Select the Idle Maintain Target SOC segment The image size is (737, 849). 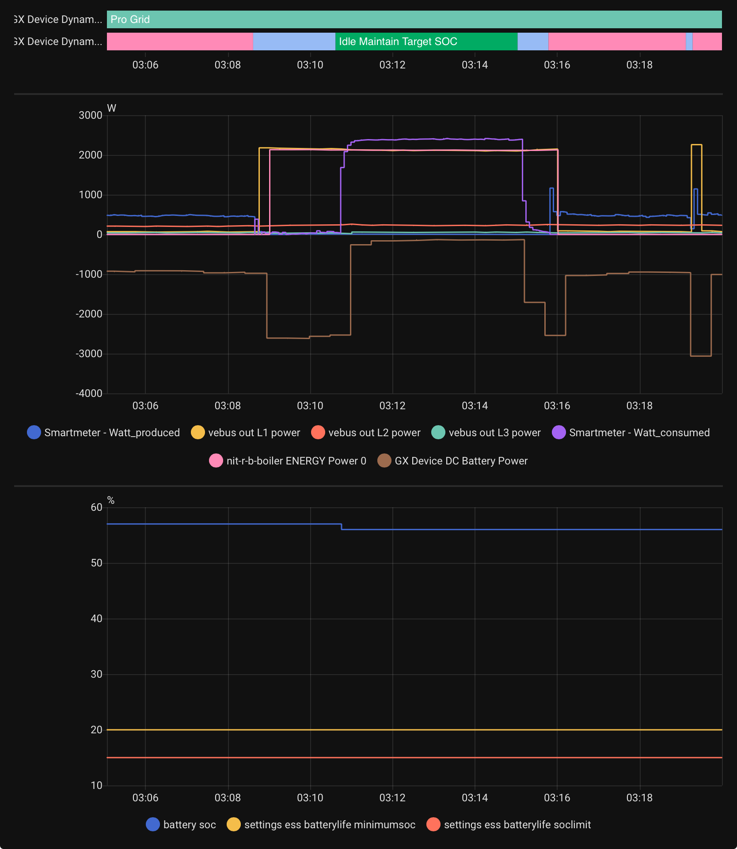point(426,42)
